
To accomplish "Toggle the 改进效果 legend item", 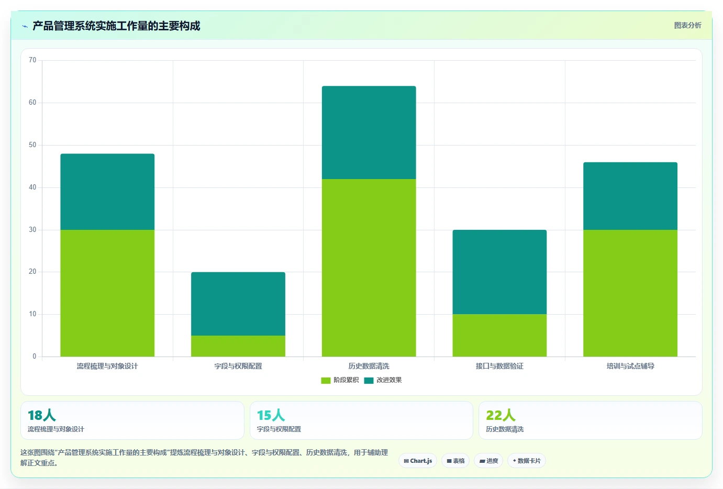I will 383,380.
